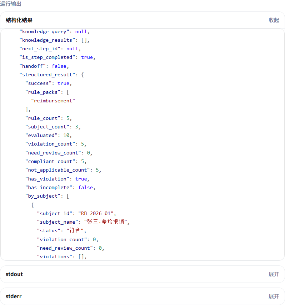Click the "rule_packs" key
Image resolution: width=285 pixels, height=305 pixels.
tap(43, 92)
